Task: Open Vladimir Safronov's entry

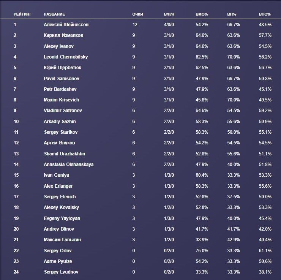Action: (x=63, y=111)
